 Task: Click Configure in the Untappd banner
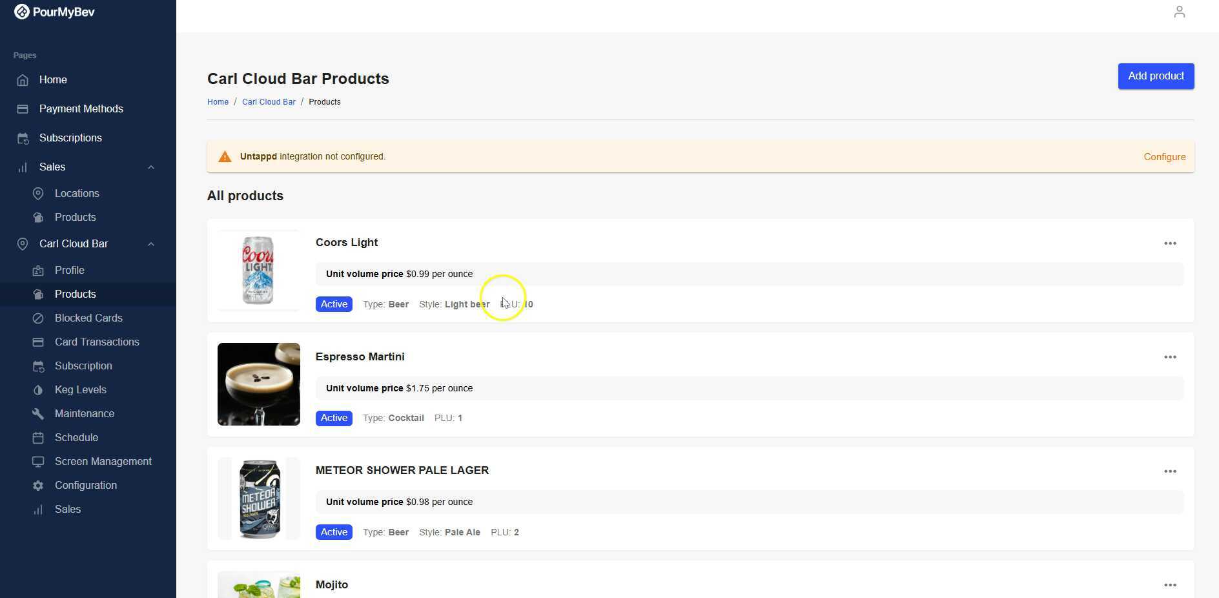[1164, 157]
